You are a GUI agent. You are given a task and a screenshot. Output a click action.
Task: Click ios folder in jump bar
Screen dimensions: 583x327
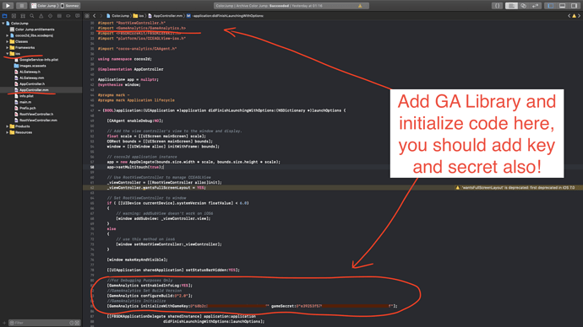(x=139, y=16)
